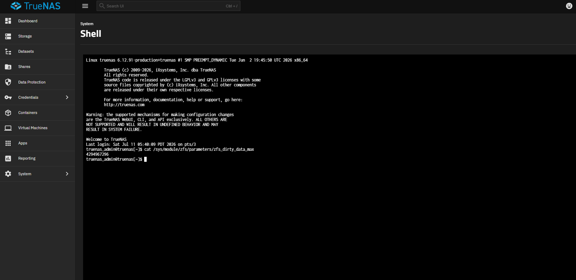Click the Containers cube icon
The height and width of the screenshot is (280, 576).
point(8,113)
